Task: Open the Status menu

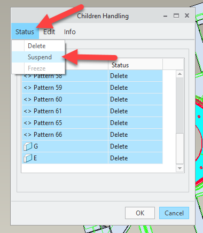Action: point(25,32)
